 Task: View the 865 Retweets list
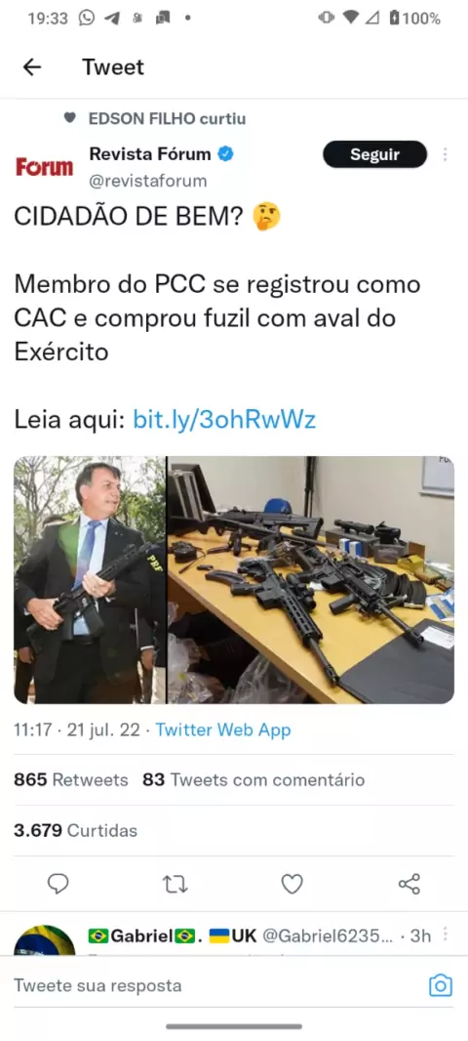[71, 779]
